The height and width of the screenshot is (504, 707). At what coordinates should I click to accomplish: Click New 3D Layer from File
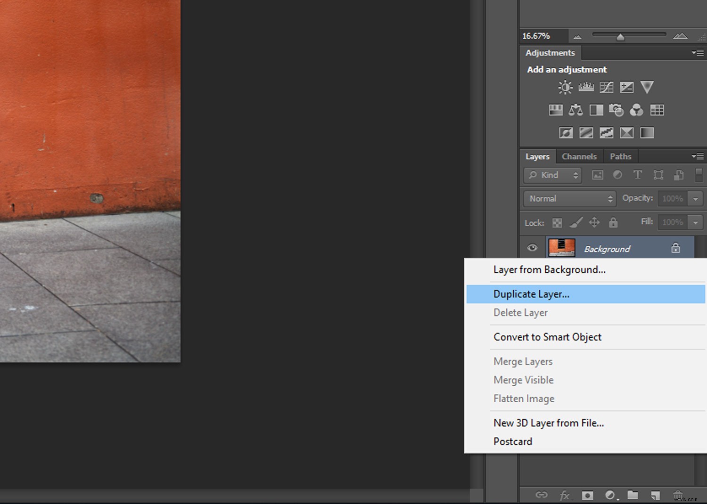click(x=549, y=423)
